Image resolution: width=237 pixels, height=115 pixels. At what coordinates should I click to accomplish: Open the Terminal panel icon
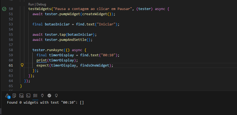pyautogui.click(x=28, y=96)
